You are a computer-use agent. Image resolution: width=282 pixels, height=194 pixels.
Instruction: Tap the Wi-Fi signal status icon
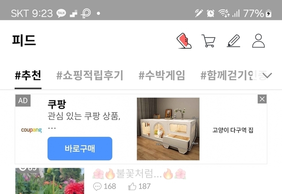[224, 13]
